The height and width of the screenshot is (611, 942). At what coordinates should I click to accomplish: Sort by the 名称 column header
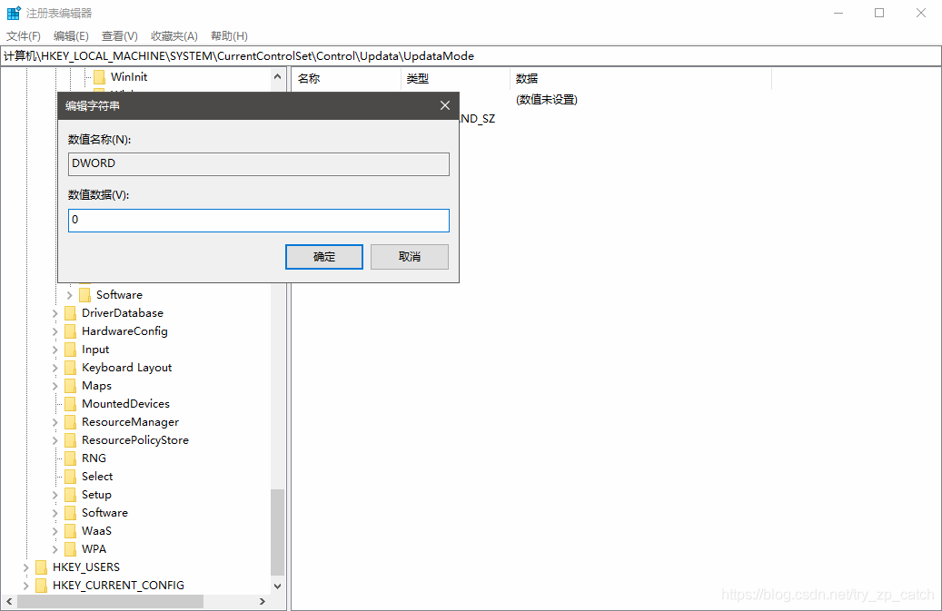coord(346,79)
